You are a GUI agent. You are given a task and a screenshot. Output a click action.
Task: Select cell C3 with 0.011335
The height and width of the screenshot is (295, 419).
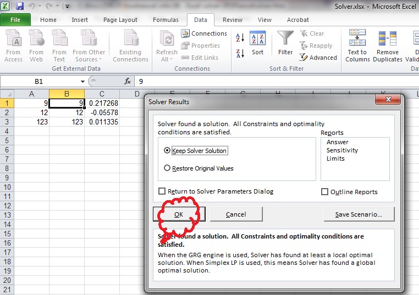coord(102,122)
